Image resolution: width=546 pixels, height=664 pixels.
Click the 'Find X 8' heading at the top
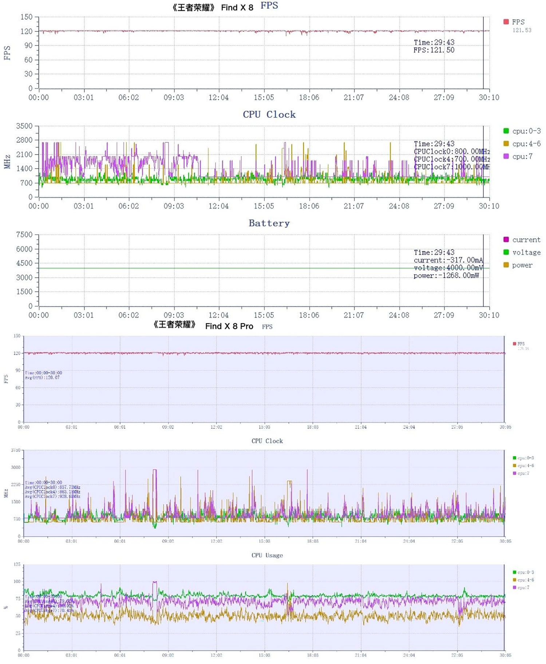point(237,8)
